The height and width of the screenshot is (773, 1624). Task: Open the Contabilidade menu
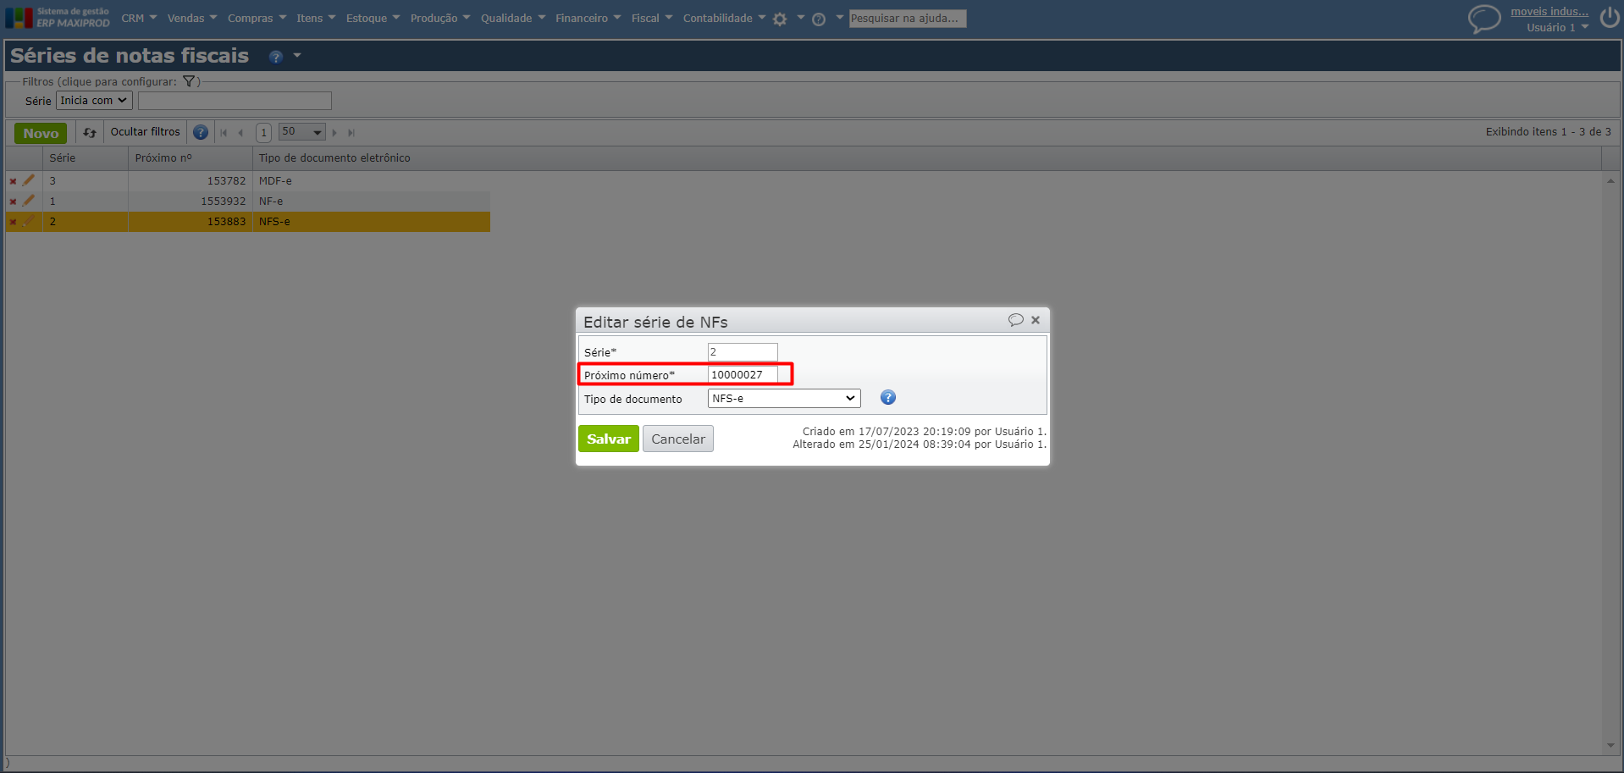coord(724,19)
